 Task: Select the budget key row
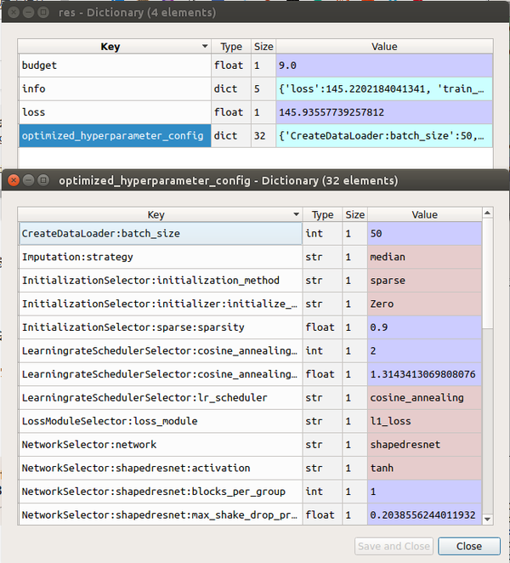115,65
